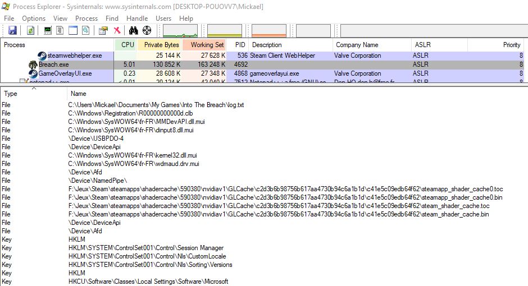
Task: Click the Process Explorer title bar icon
Action: (6, 6)
